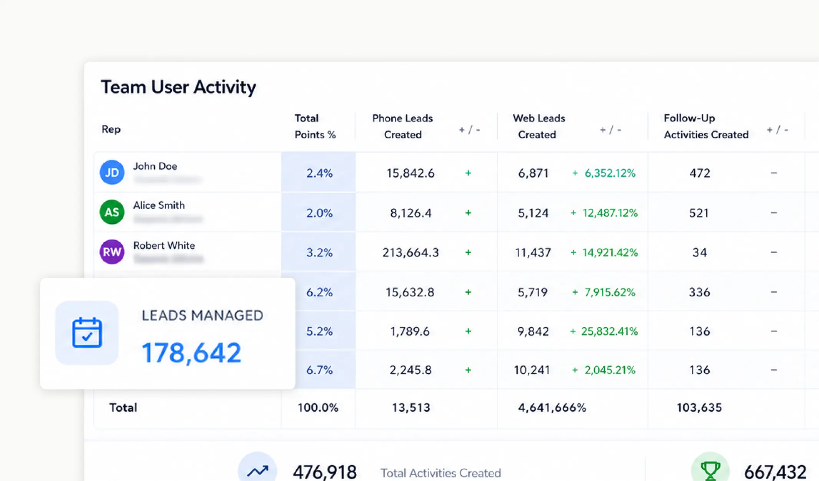The width and height of the screenshot is (819, 481).
Task: Click the minus sign in the 34 row
Action: click(774, 252)
